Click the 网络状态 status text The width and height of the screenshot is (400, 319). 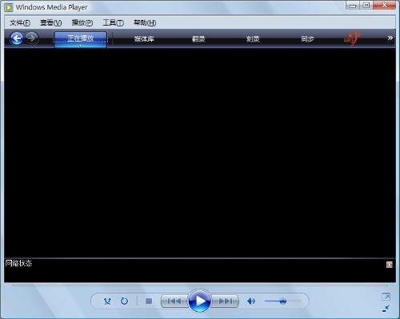click(x=18, y=263)
